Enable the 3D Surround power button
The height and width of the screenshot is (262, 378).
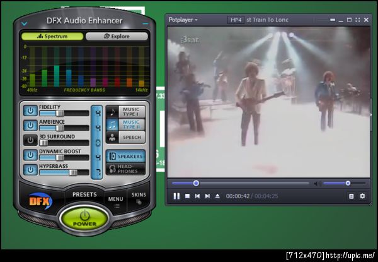click(30, 140)
